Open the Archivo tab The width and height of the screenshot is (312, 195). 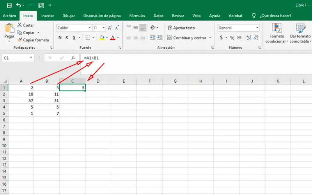pyautogui.click(x=9, y=16)
